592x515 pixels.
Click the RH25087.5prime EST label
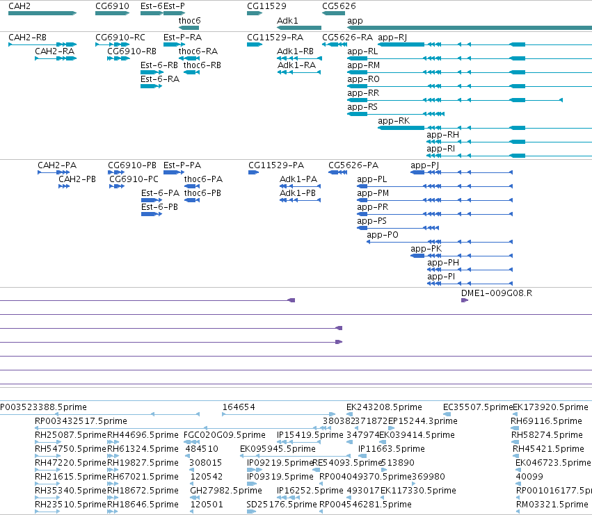click(x=70, y=435)
